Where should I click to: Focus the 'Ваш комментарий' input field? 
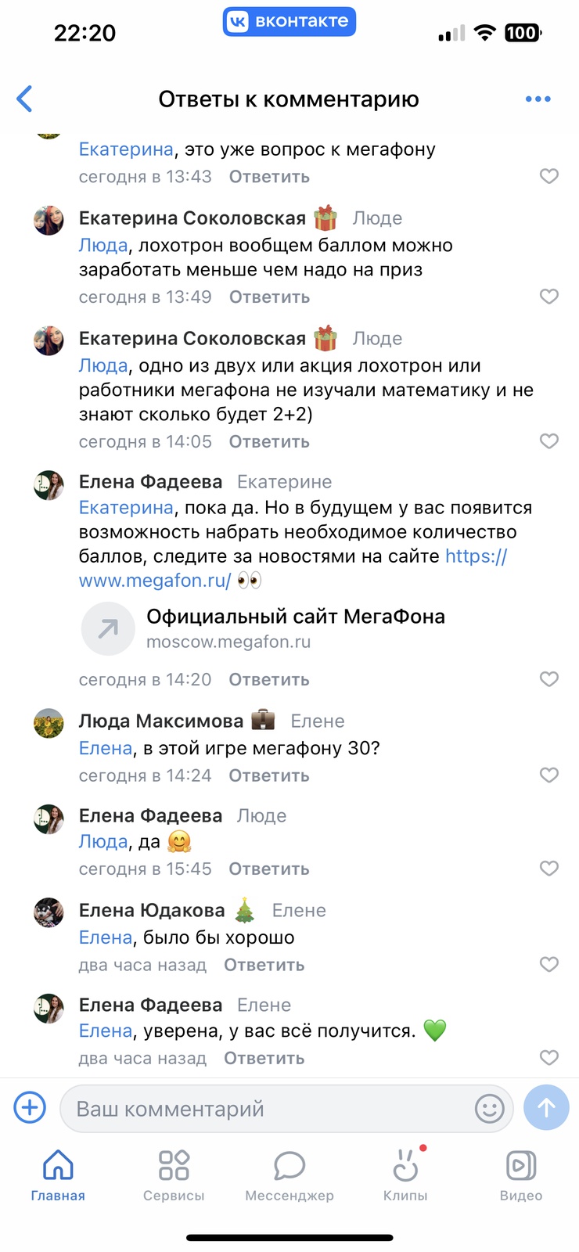pos(266,1109)
